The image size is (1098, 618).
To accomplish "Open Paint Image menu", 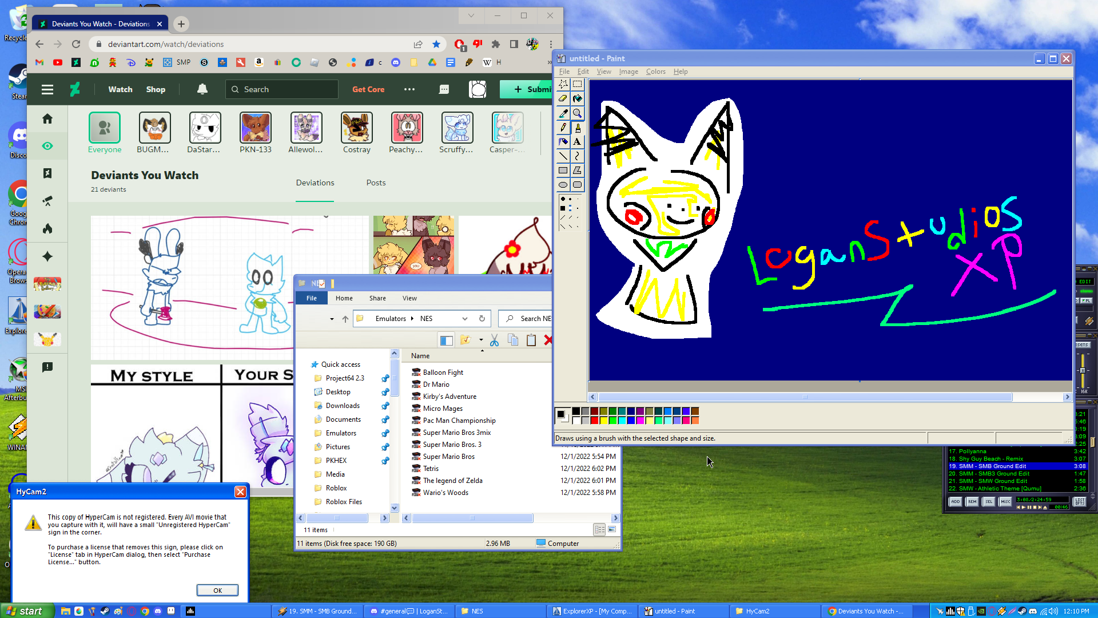I will click(x=628, y=72).
